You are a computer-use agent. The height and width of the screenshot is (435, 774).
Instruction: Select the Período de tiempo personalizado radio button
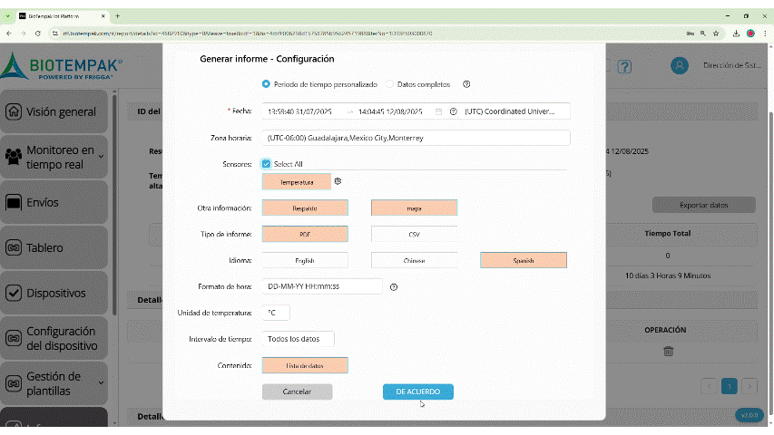(266, 84)
